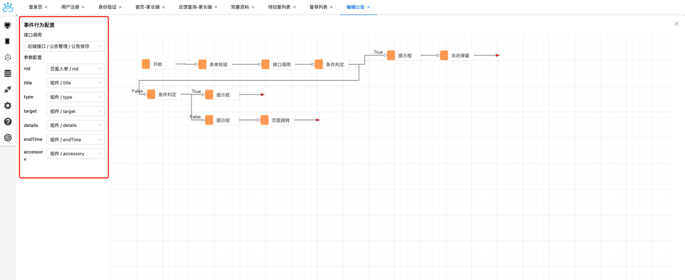Click the app logo icon
The image size is (685, 280).
tap(7, 7)
